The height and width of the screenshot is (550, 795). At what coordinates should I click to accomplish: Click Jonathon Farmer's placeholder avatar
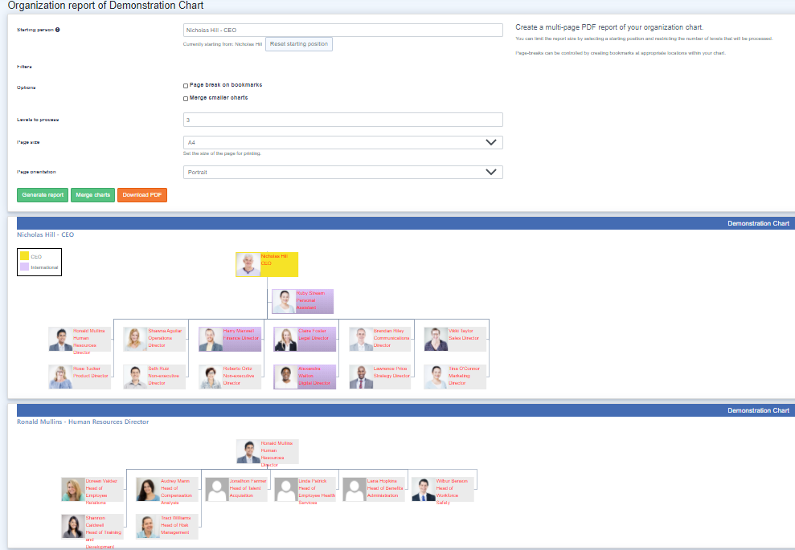[x=217, y=490]
